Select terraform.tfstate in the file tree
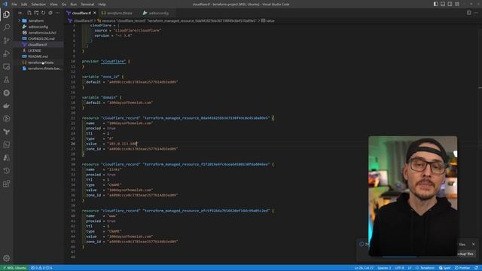 pos(38,62)
